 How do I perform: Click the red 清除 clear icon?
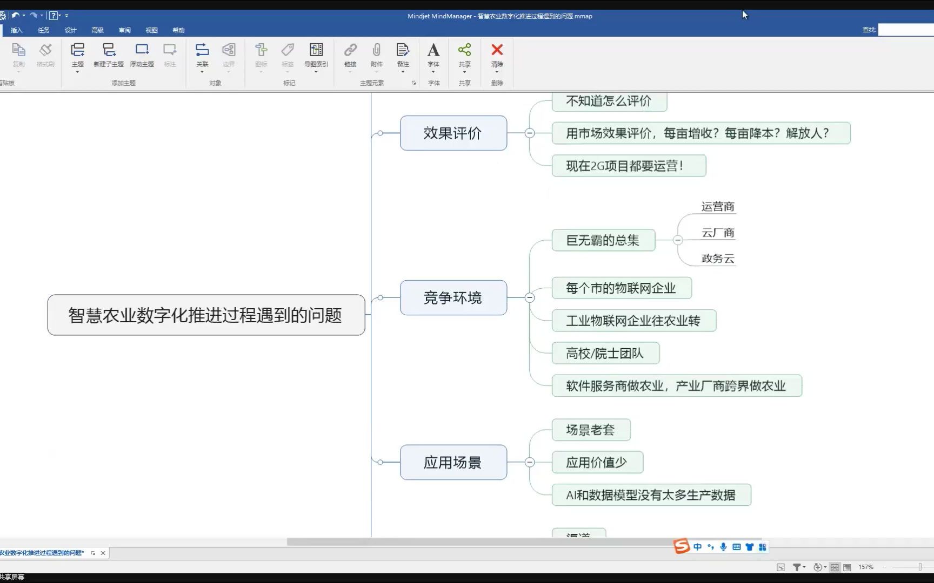tap(497, 50)
